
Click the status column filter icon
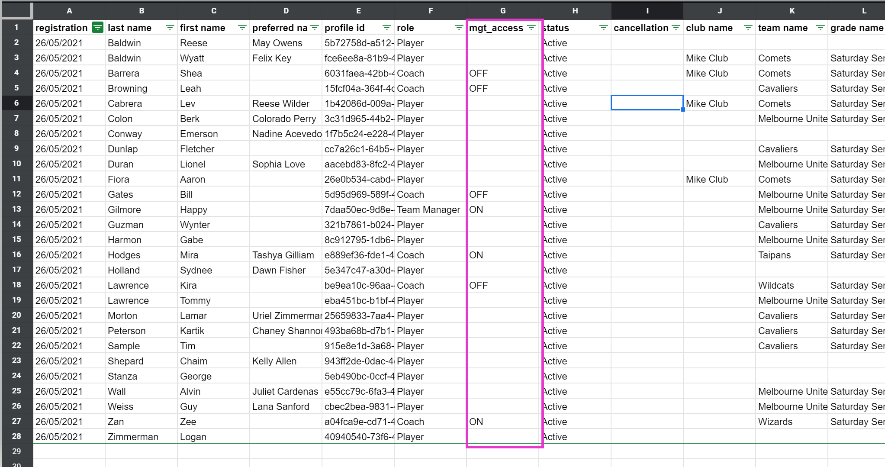tap(604, 28)
